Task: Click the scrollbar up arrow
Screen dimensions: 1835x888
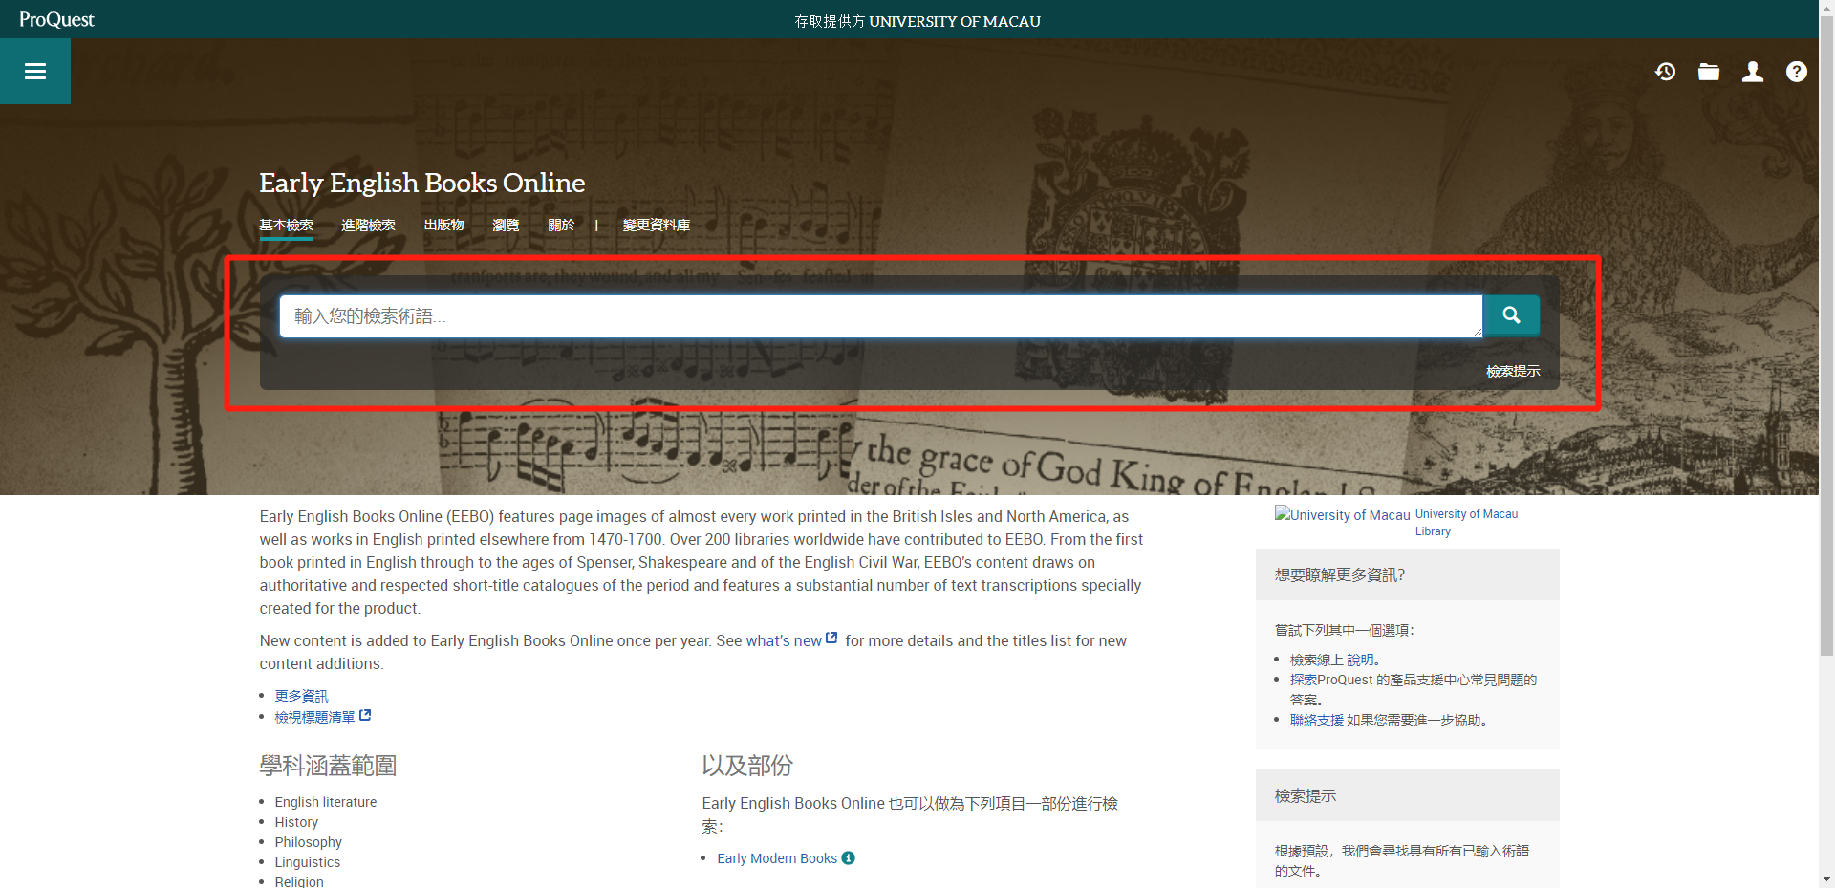Action: point(1826,7)
